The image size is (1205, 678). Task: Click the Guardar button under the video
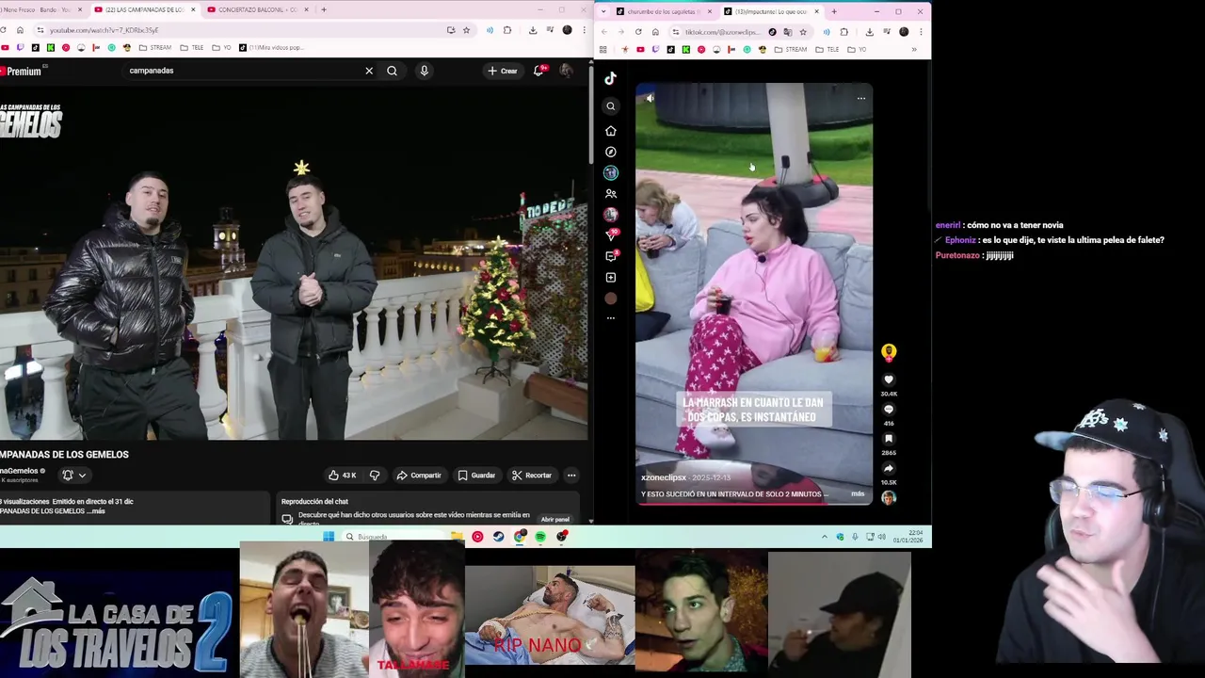476,476
